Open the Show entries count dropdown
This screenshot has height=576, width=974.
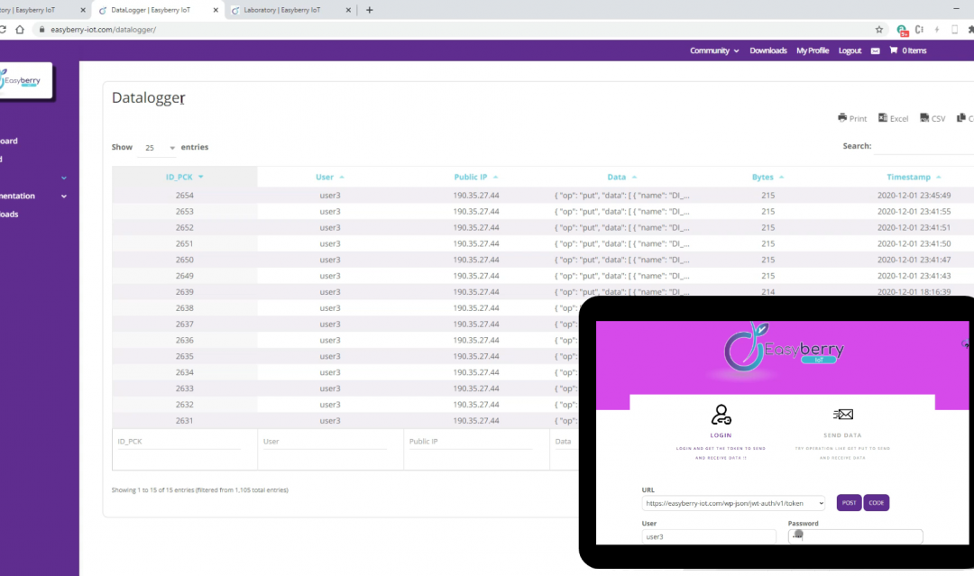tap(158, 148)
